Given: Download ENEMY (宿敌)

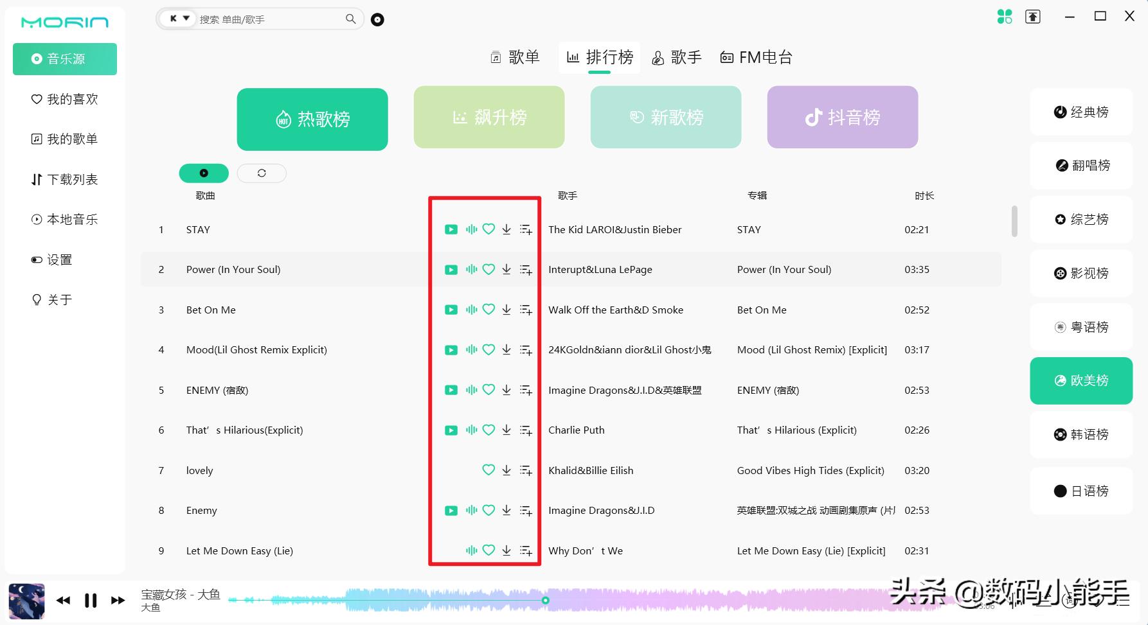Looking at the screenshot, I should pyautogui.click(x=507, y=390).
